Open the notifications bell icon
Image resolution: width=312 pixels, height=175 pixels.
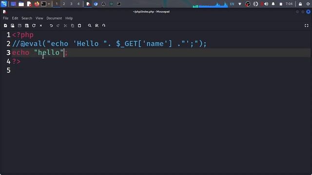[x=273, y=4]
